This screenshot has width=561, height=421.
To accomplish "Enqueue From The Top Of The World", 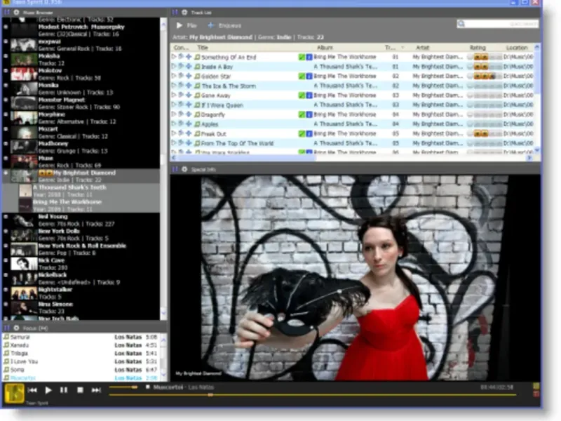I will [189, 143].
